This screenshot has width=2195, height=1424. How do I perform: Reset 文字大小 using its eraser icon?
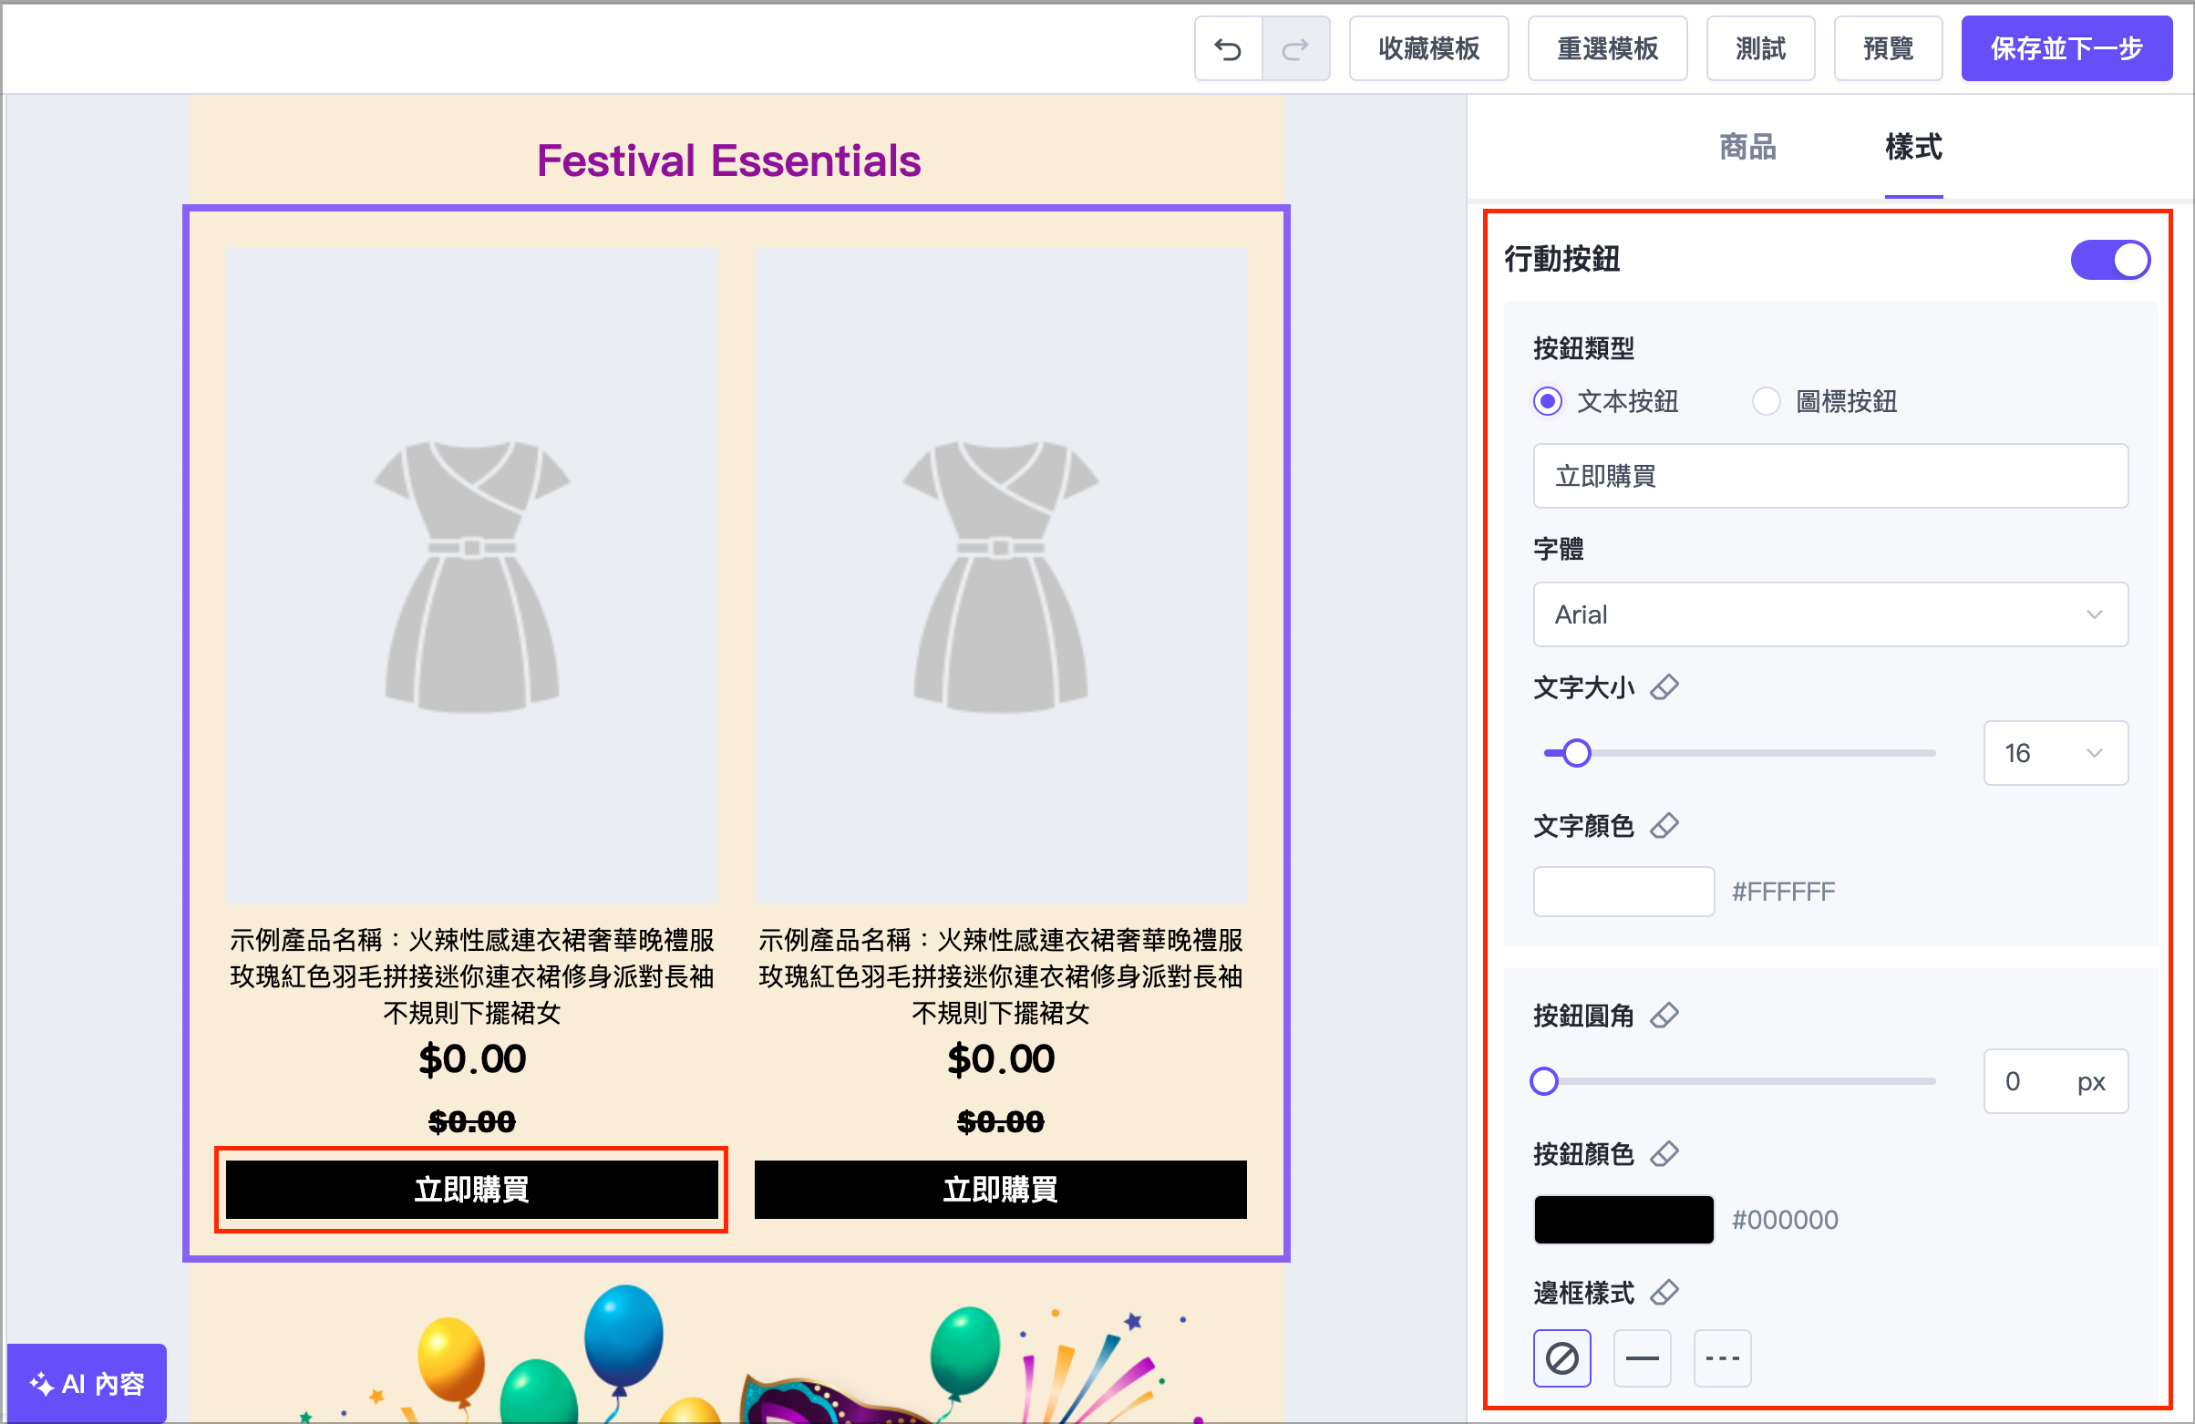pyautogui.click(x=1665, y=687)
